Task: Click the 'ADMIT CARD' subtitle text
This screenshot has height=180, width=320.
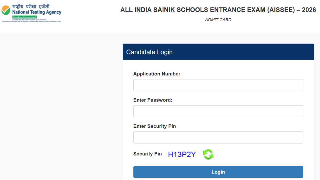Action: [218, 20]
